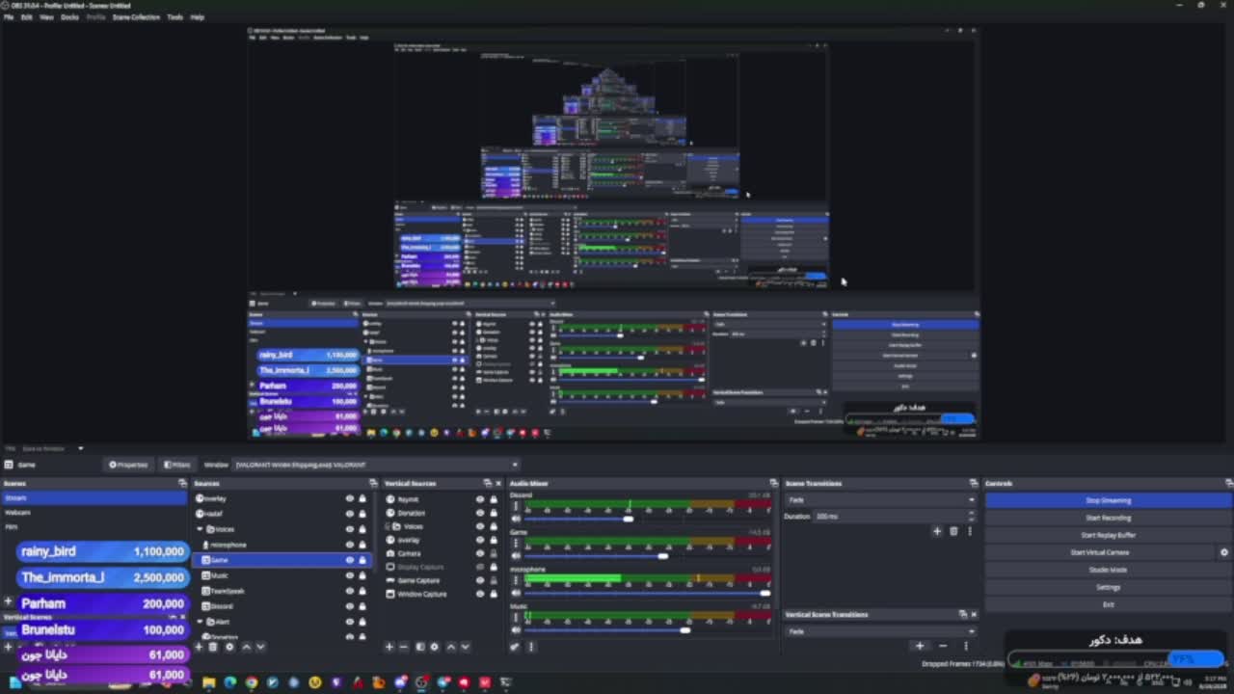
Task: Undock the Audio Mixer panel
Action: click(773, 483)
